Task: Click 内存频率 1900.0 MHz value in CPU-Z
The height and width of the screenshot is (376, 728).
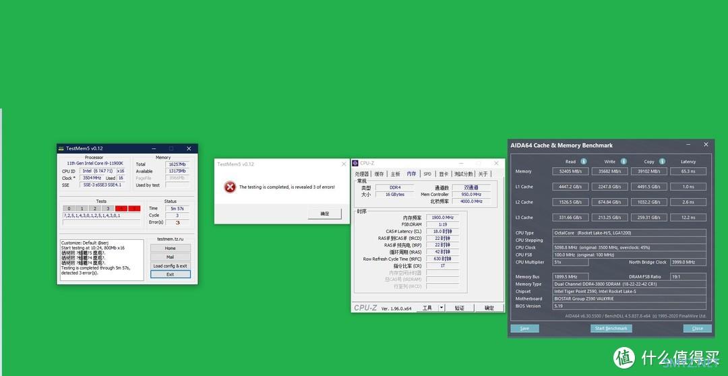Action: [x=442, y=217]
